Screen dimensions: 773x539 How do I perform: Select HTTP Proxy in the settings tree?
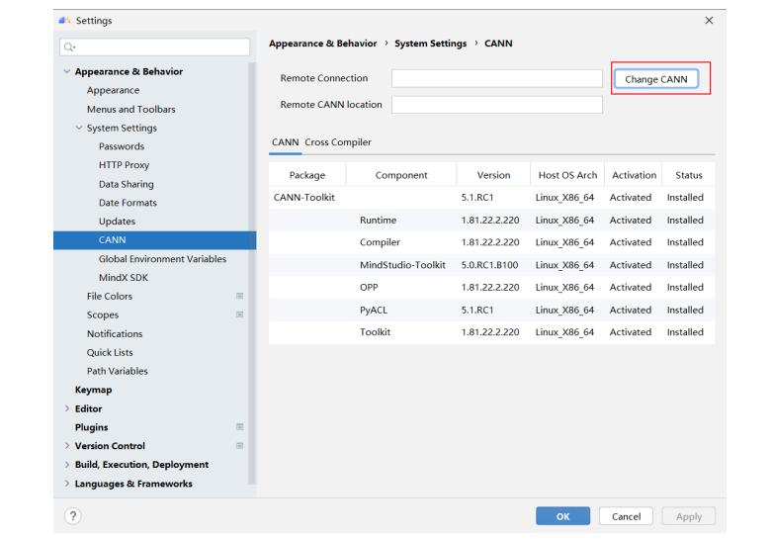click(x=124, y=164)
